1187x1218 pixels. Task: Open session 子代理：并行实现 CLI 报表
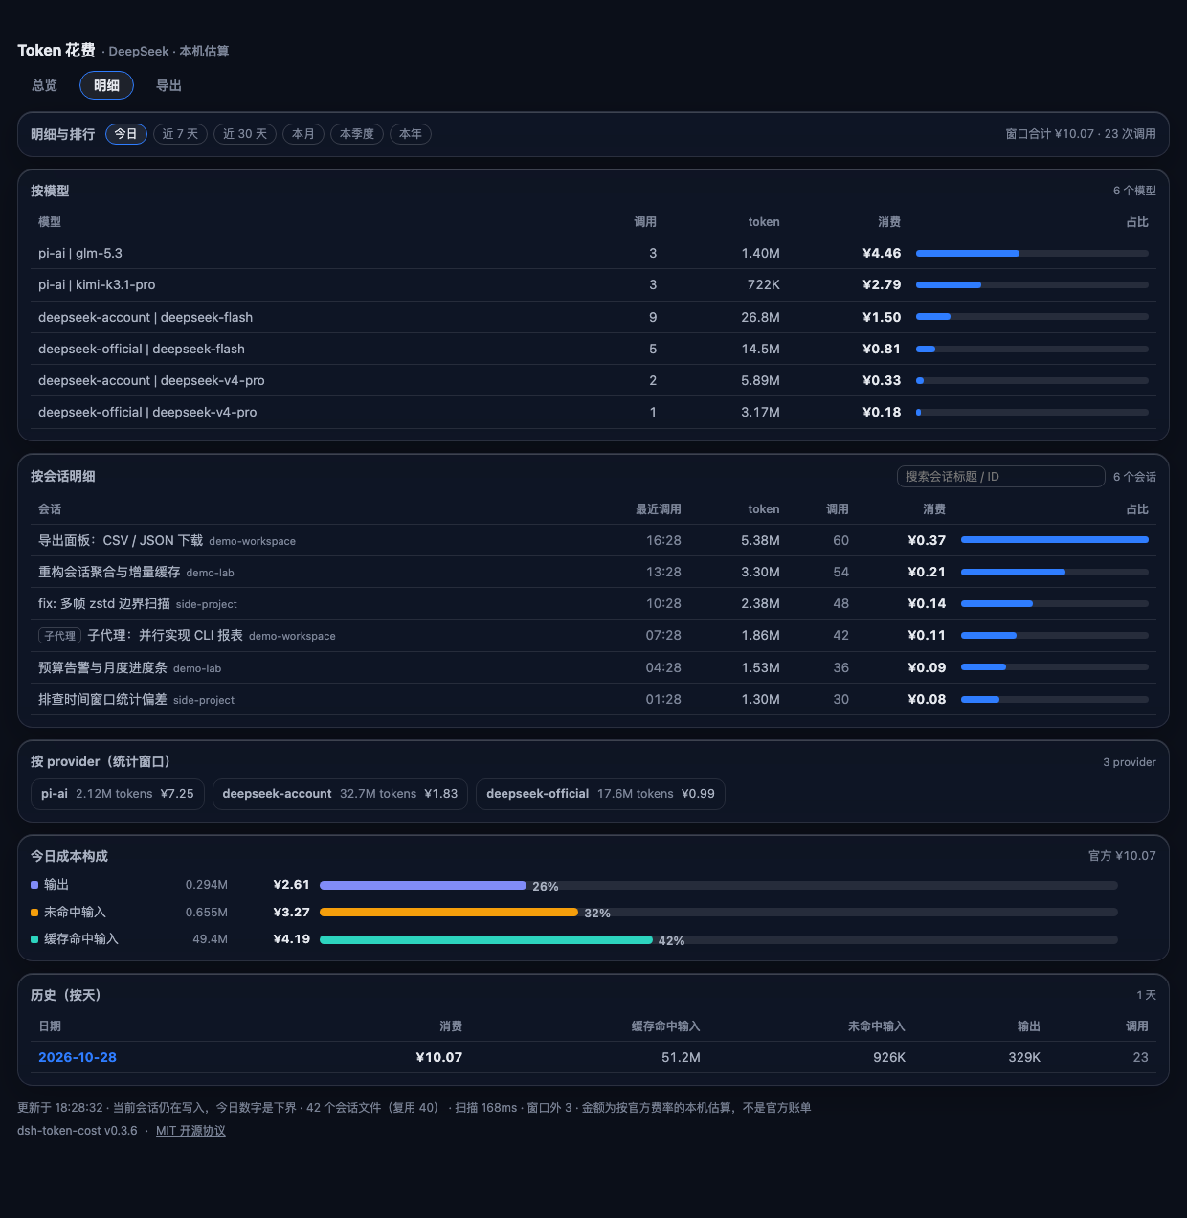click(593, 635)
